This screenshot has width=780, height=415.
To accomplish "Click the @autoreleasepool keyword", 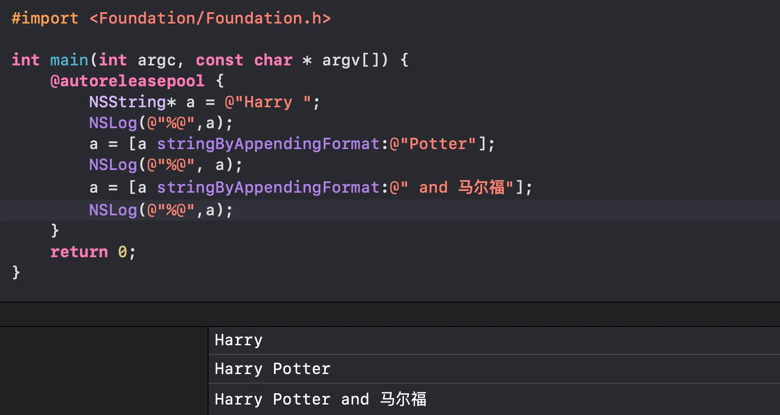I will click(x=127, y=81).
